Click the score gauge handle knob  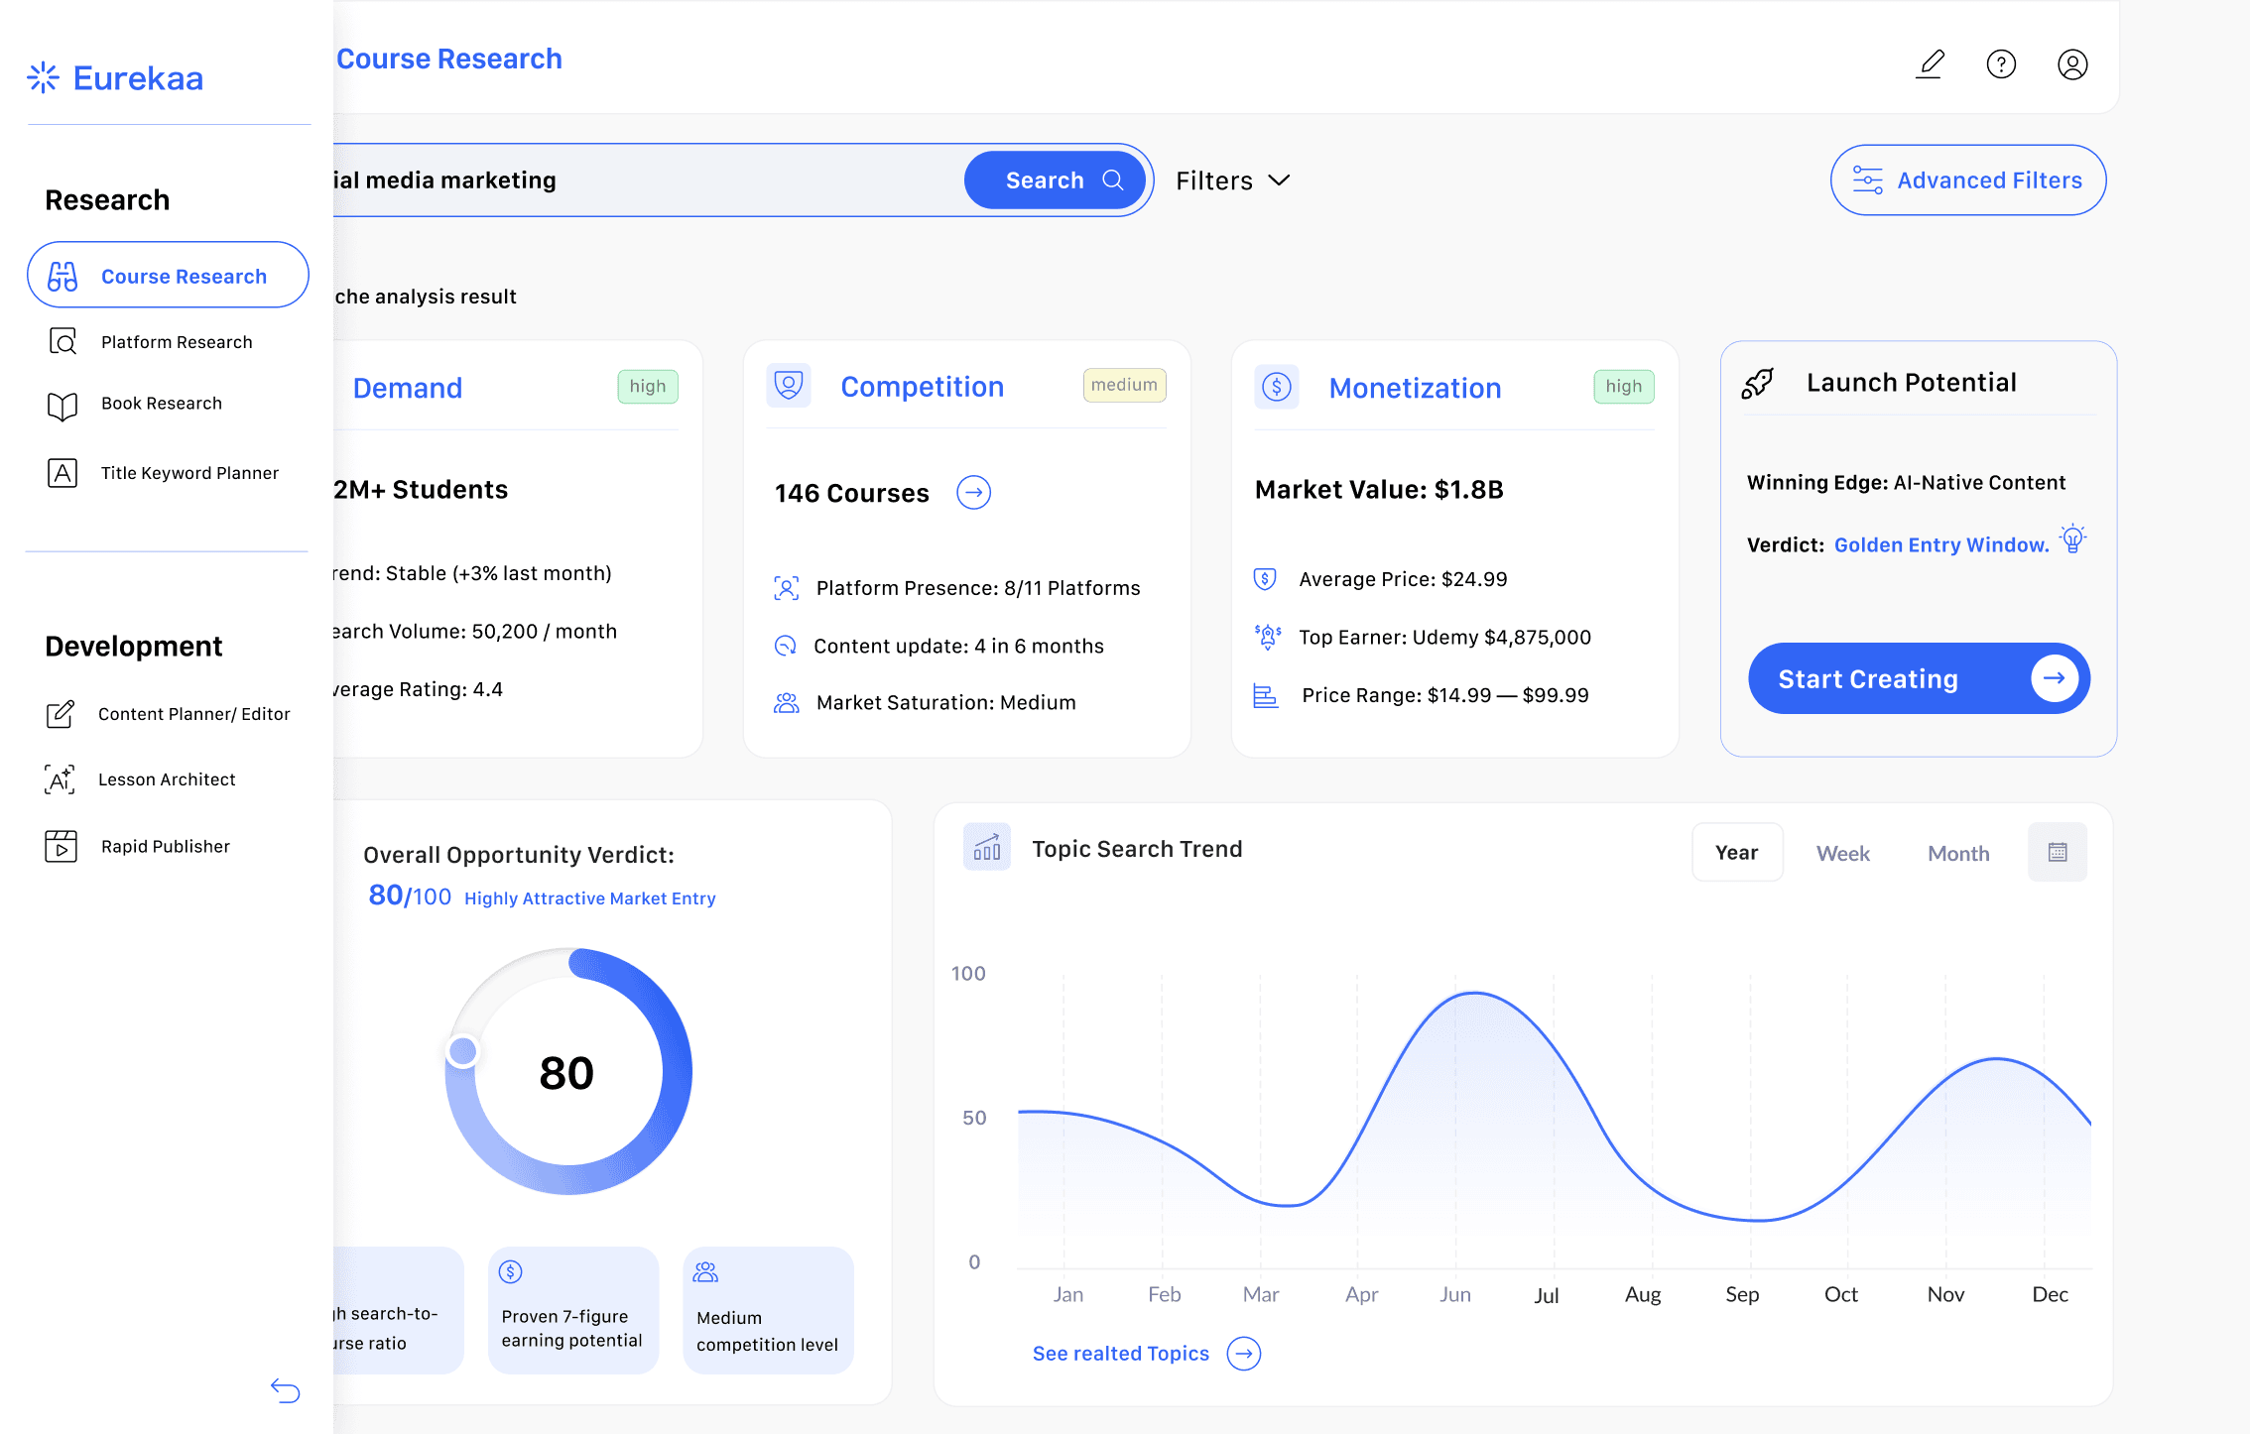coord(462,1051)
